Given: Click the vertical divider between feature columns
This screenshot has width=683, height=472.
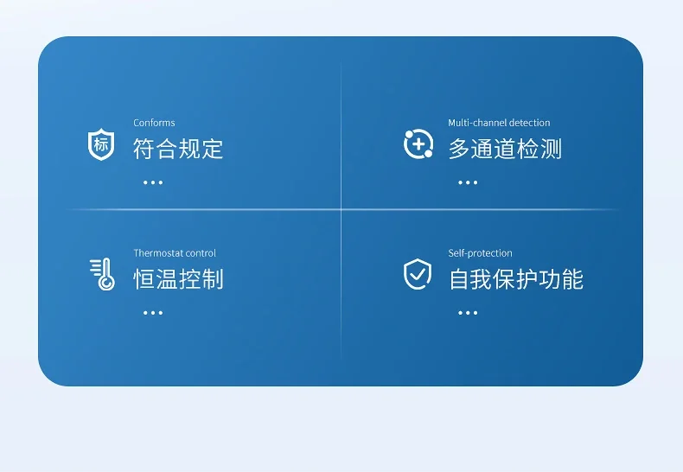Looking at the screenshot, I should [x=341, y=209].
